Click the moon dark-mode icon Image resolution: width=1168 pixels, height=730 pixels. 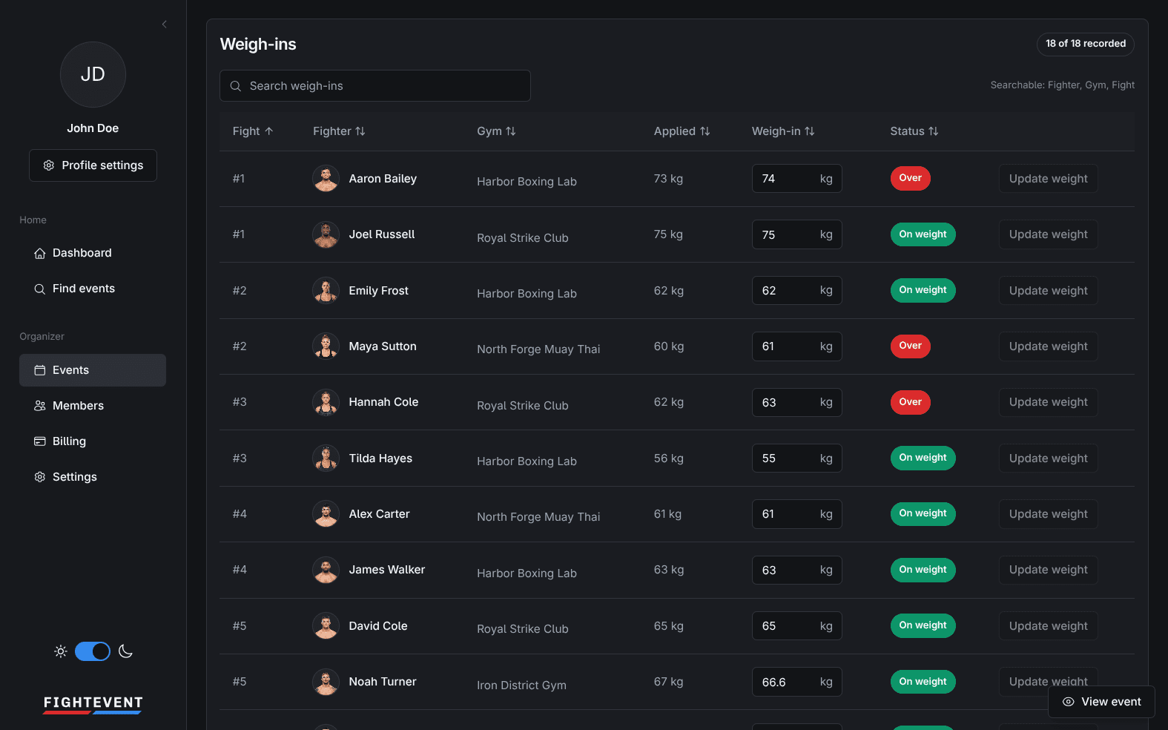(x=125, y=651)
